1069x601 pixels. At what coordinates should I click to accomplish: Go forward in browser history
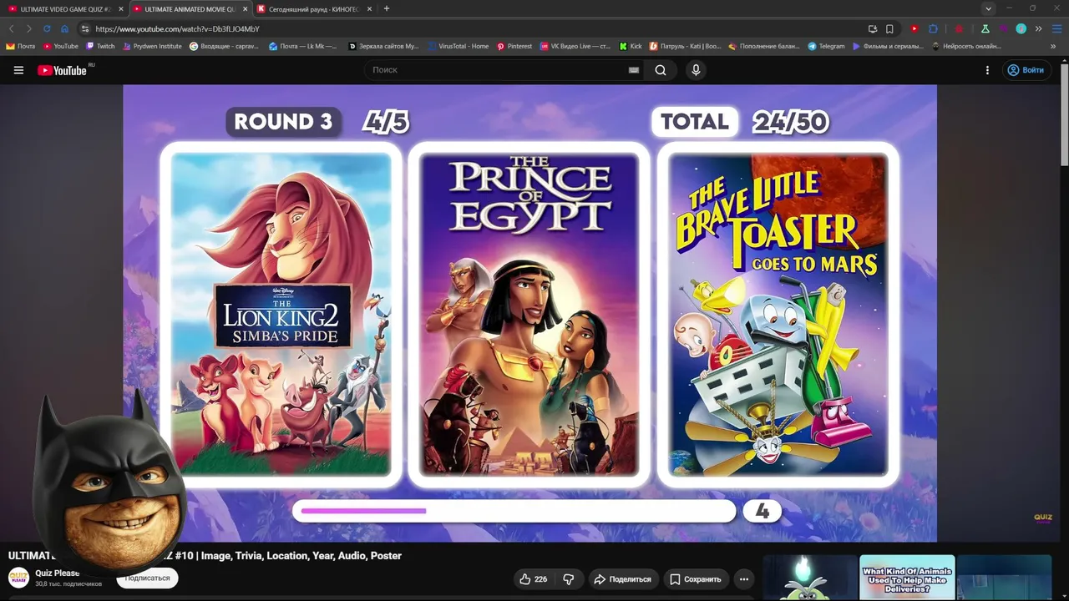(28, 28)
